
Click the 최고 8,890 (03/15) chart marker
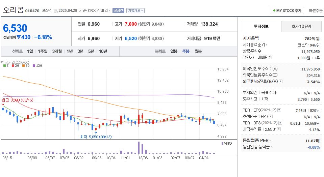coord(18,100)
